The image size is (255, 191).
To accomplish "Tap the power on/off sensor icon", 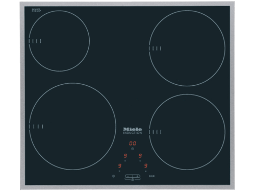I will 113,176.
